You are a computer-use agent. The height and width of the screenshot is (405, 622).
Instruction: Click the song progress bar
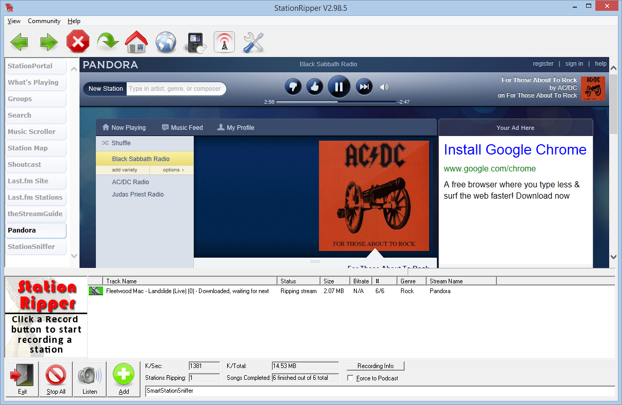(336, 102)
